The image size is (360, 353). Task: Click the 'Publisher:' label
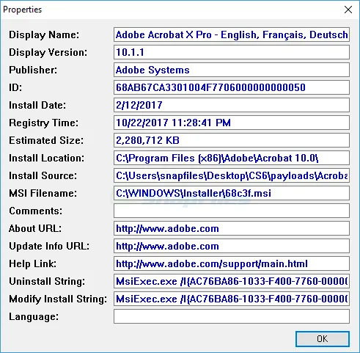pos(33,70)
